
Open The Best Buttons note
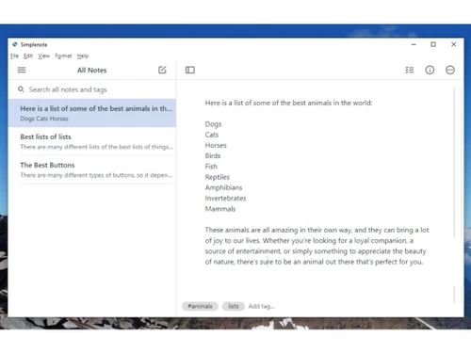[92, 169]
